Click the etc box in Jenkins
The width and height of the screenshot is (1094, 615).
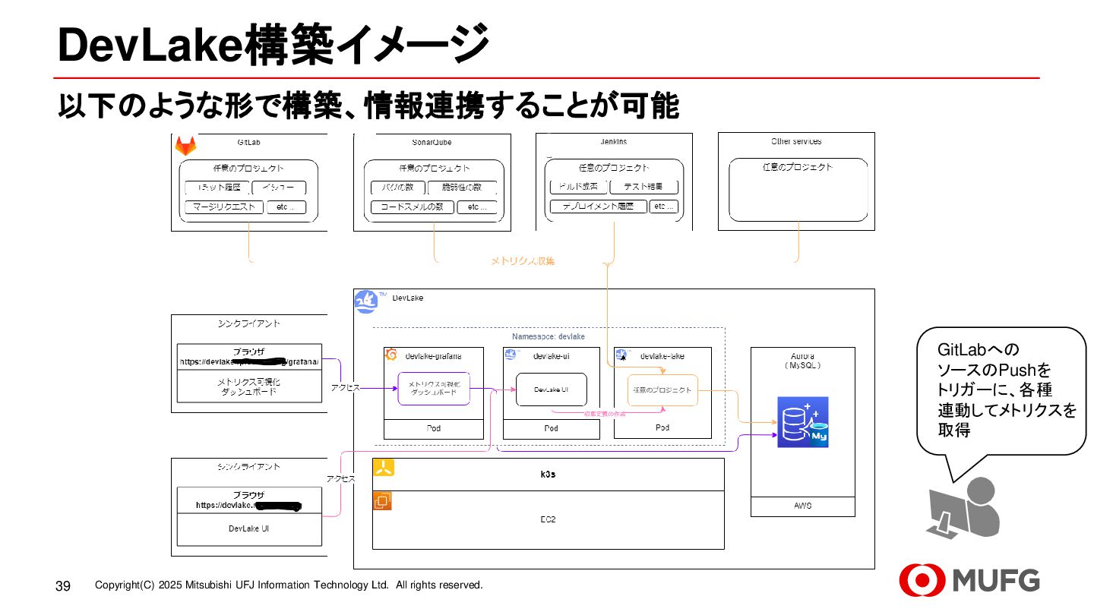pos(663,206)
